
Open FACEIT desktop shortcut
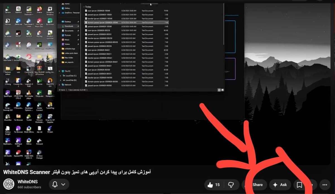[x=18, y=33]
